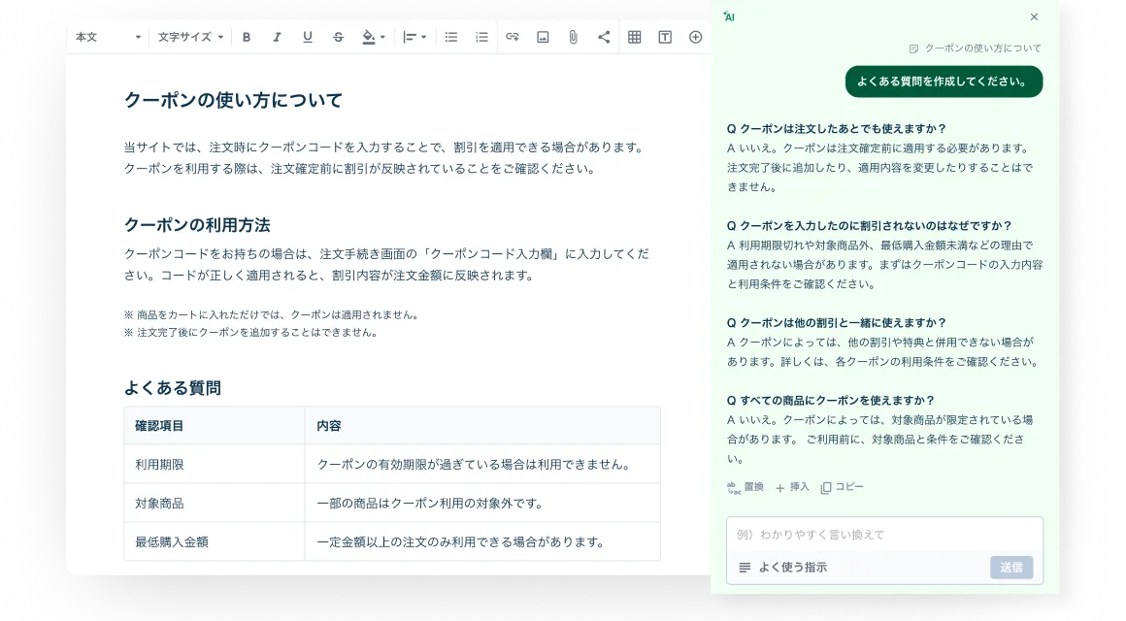This screenshot has height=621, width=1126.
Task: Toggle bold formatting in the toolbar
Action: tap(246, 37)
